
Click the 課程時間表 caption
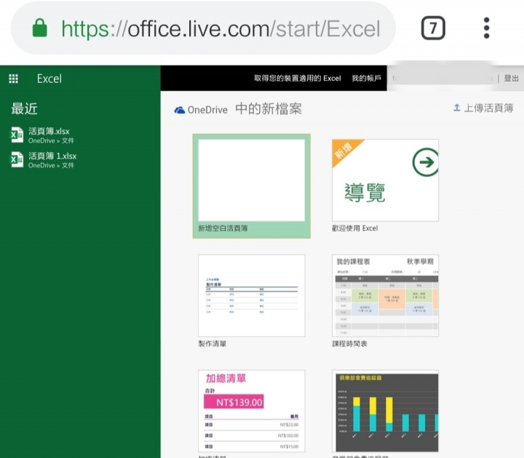coord(349,344)
